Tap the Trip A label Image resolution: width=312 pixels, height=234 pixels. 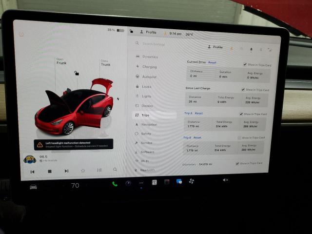[x=188, y=113]
